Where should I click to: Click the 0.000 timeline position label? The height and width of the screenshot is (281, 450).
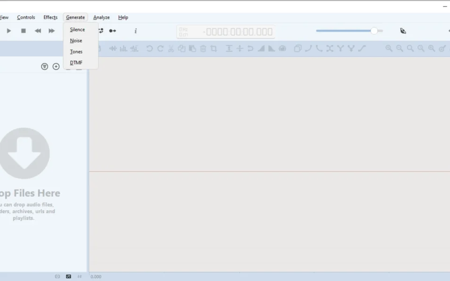click(x=96, y=277)
